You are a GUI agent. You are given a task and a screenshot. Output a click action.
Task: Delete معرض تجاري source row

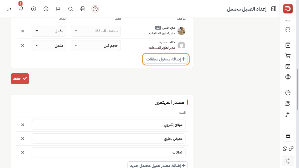coord(22,138)
